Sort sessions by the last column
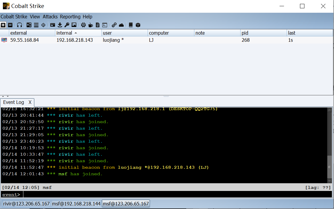The image size is (334, 209). pos(310,33)
